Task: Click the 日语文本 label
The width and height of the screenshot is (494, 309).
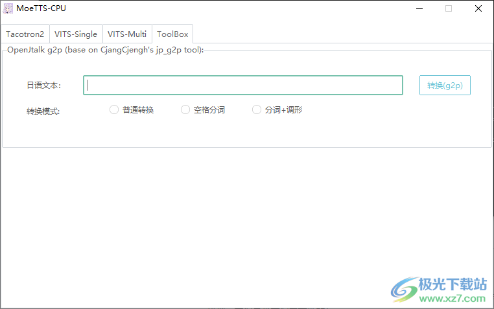Action: pyautogui.click(x=43, y=86)
